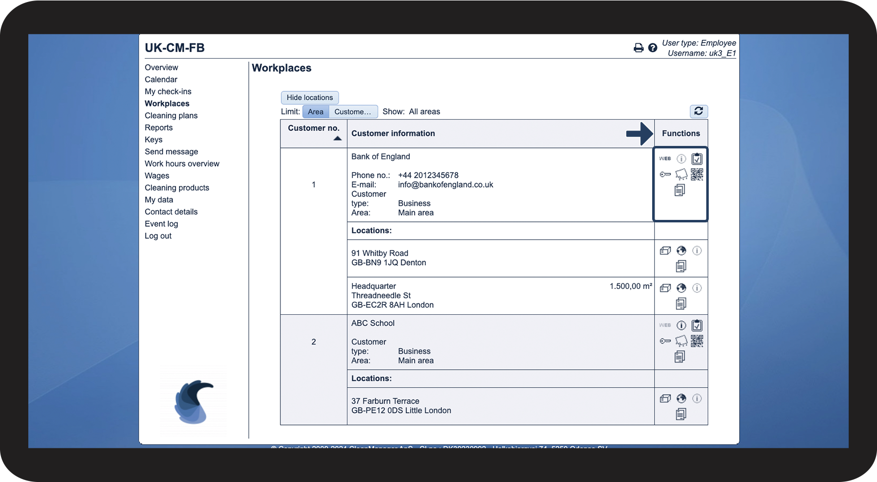Open the Event log

coord(161,224)
